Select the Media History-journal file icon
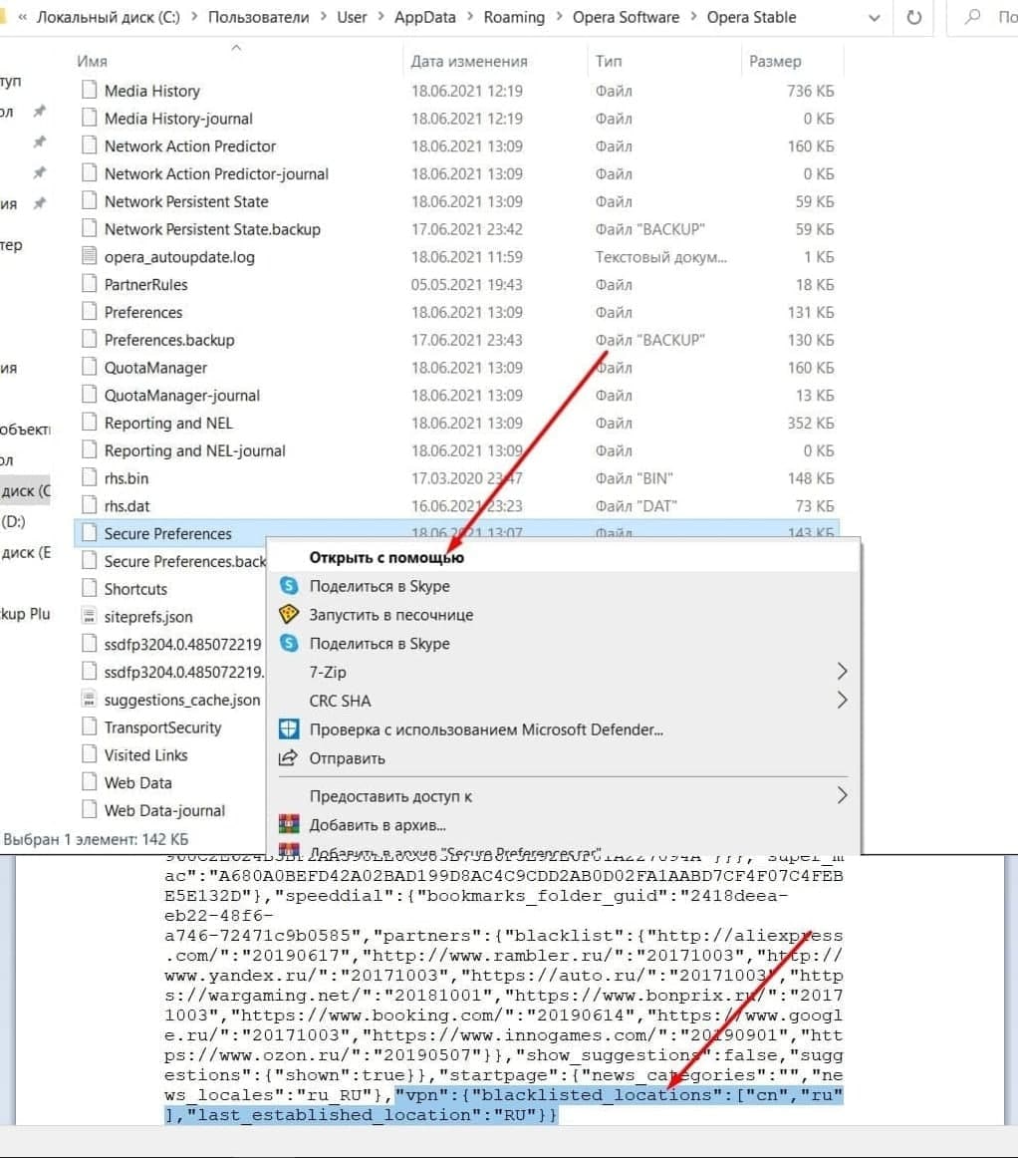Screen dimensions: 1018x1158 tap(90, 119)
